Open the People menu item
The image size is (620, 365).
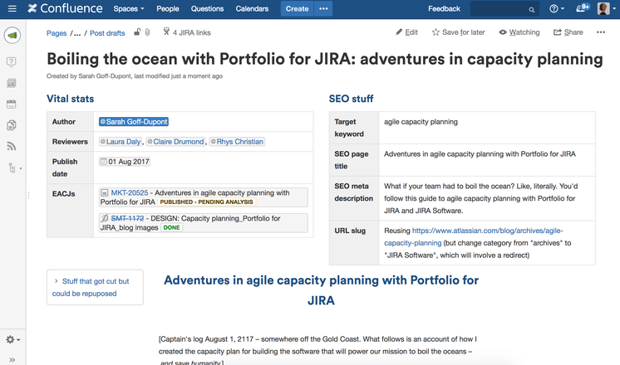click(x=167, y=9)
